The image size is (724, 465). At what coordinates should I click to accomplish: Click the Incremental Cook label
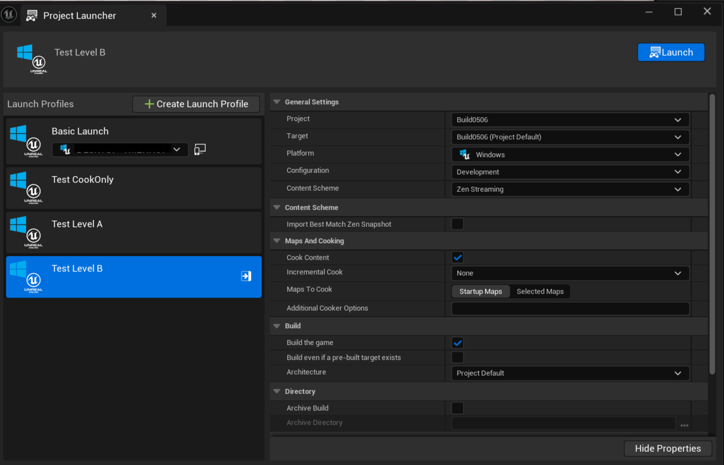tap(314, 272)
